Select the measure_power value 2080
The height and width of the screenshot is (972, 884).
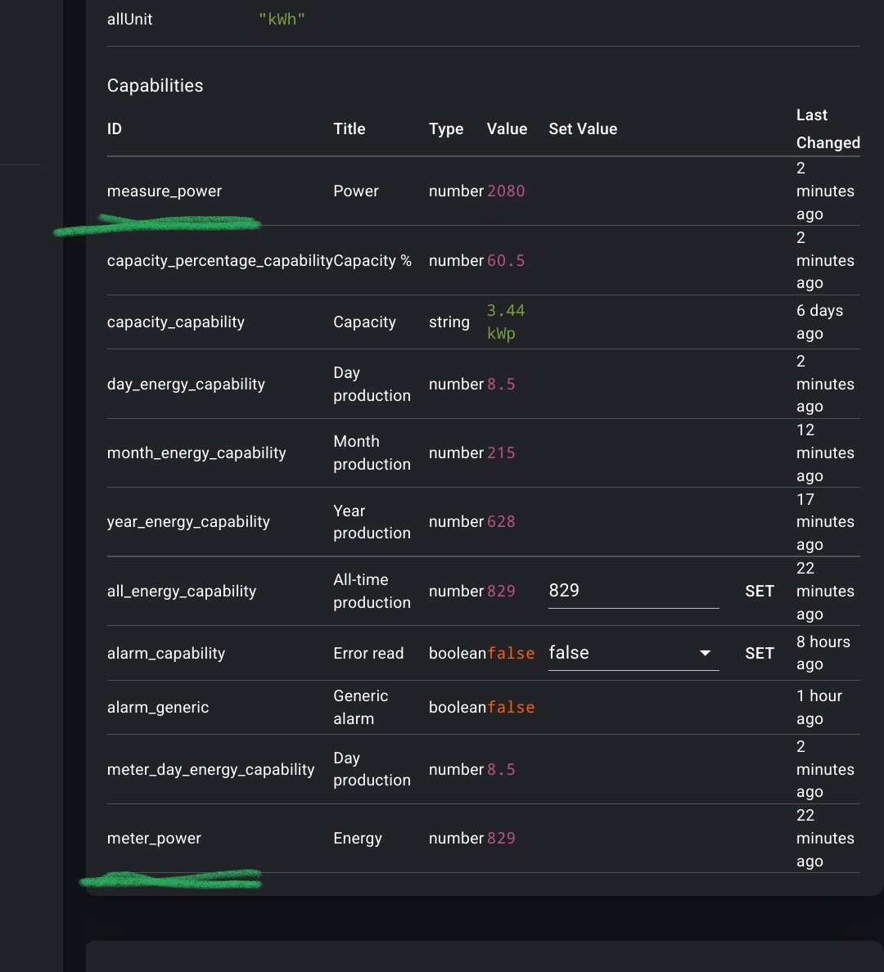pos(506,191)
